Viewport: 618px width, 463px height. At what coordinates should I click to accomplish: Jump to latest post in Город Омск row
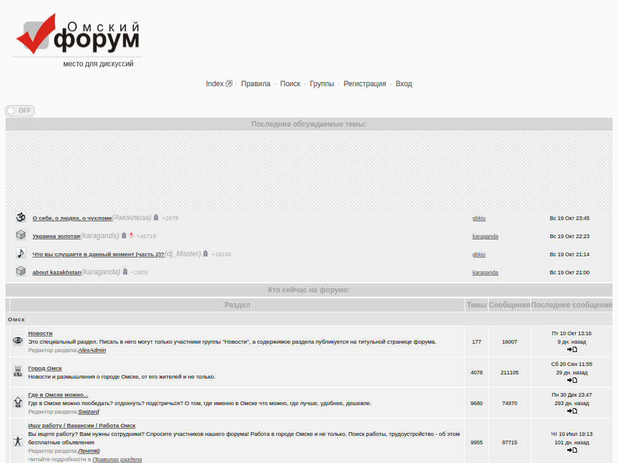pos(572,380)
